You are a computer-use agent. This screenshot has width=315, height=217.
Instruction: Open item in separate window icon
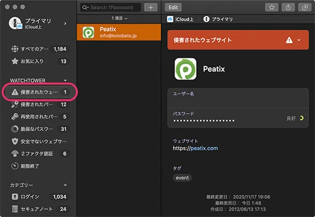[x=305, y=8]
